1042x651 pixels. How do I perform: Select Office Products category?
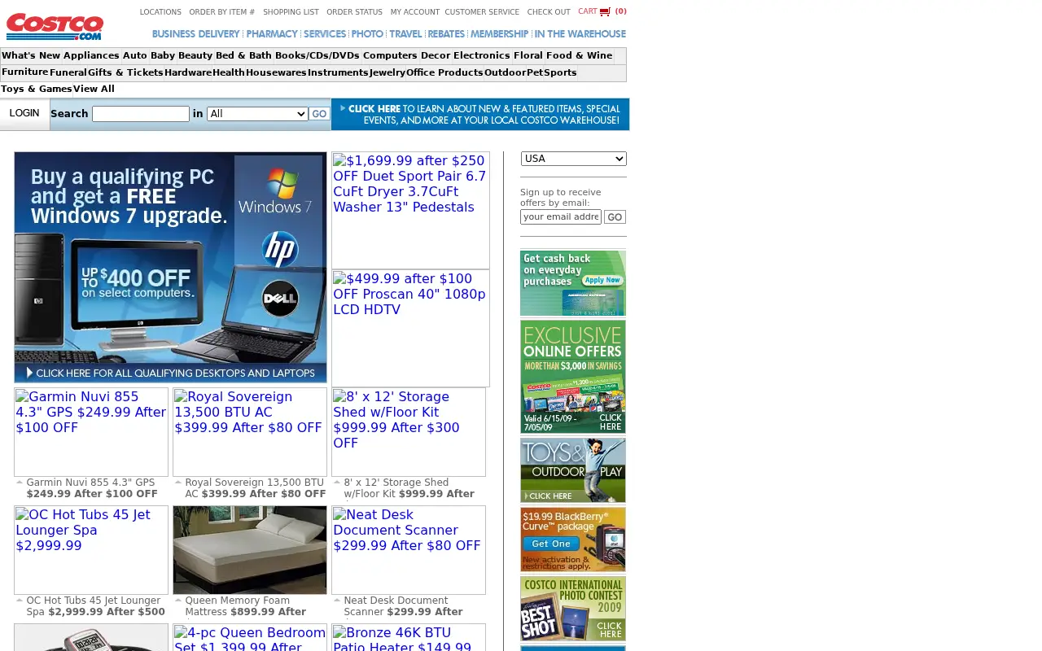pos(444,73)
